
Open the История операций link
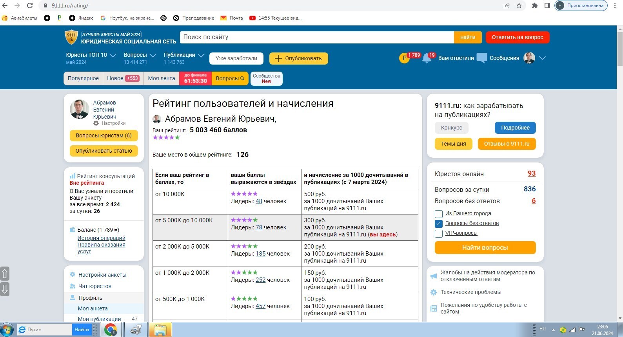pos(101,238)
